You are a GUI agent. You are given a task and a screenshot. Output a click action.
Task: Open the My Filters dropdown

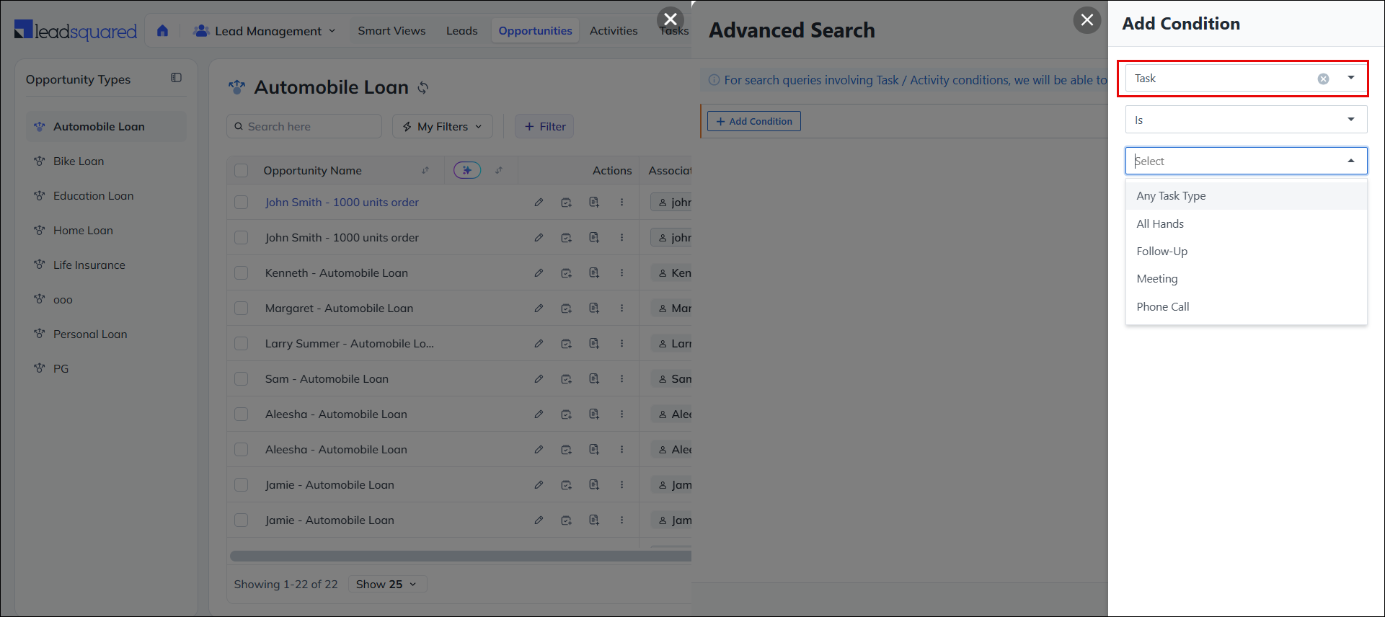[443, 126]
